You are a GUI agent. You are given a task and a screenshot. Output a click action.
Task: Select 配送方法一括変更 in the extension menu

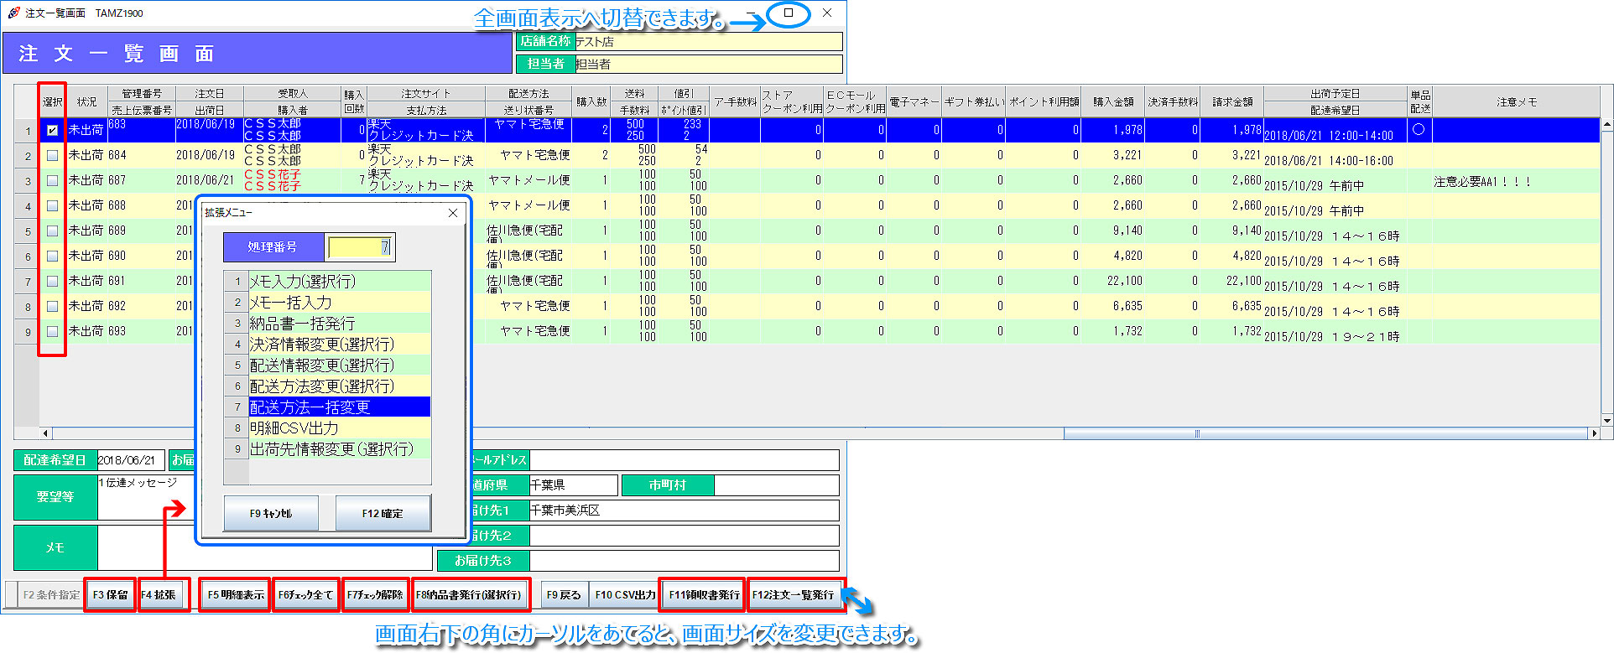pyautogui.click(x=339, y=407)
